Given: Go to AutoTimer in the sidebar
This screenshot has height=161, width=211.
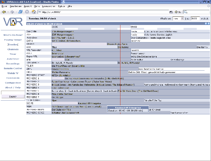Looking at the screenshot, I should point(13,59).
